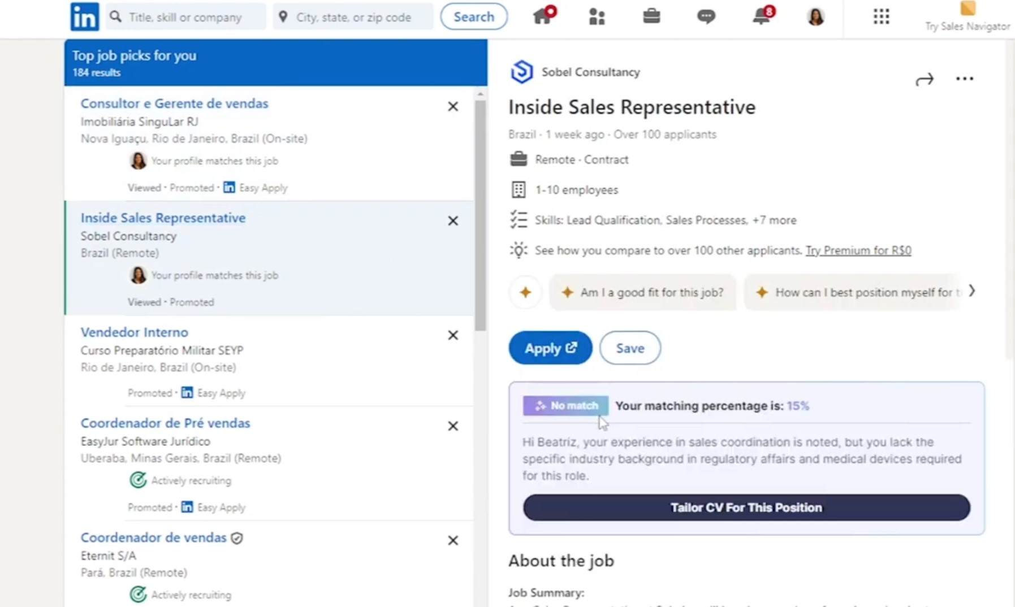Open Consultor e Gerente de vendas listing

(x=174, y=103)
